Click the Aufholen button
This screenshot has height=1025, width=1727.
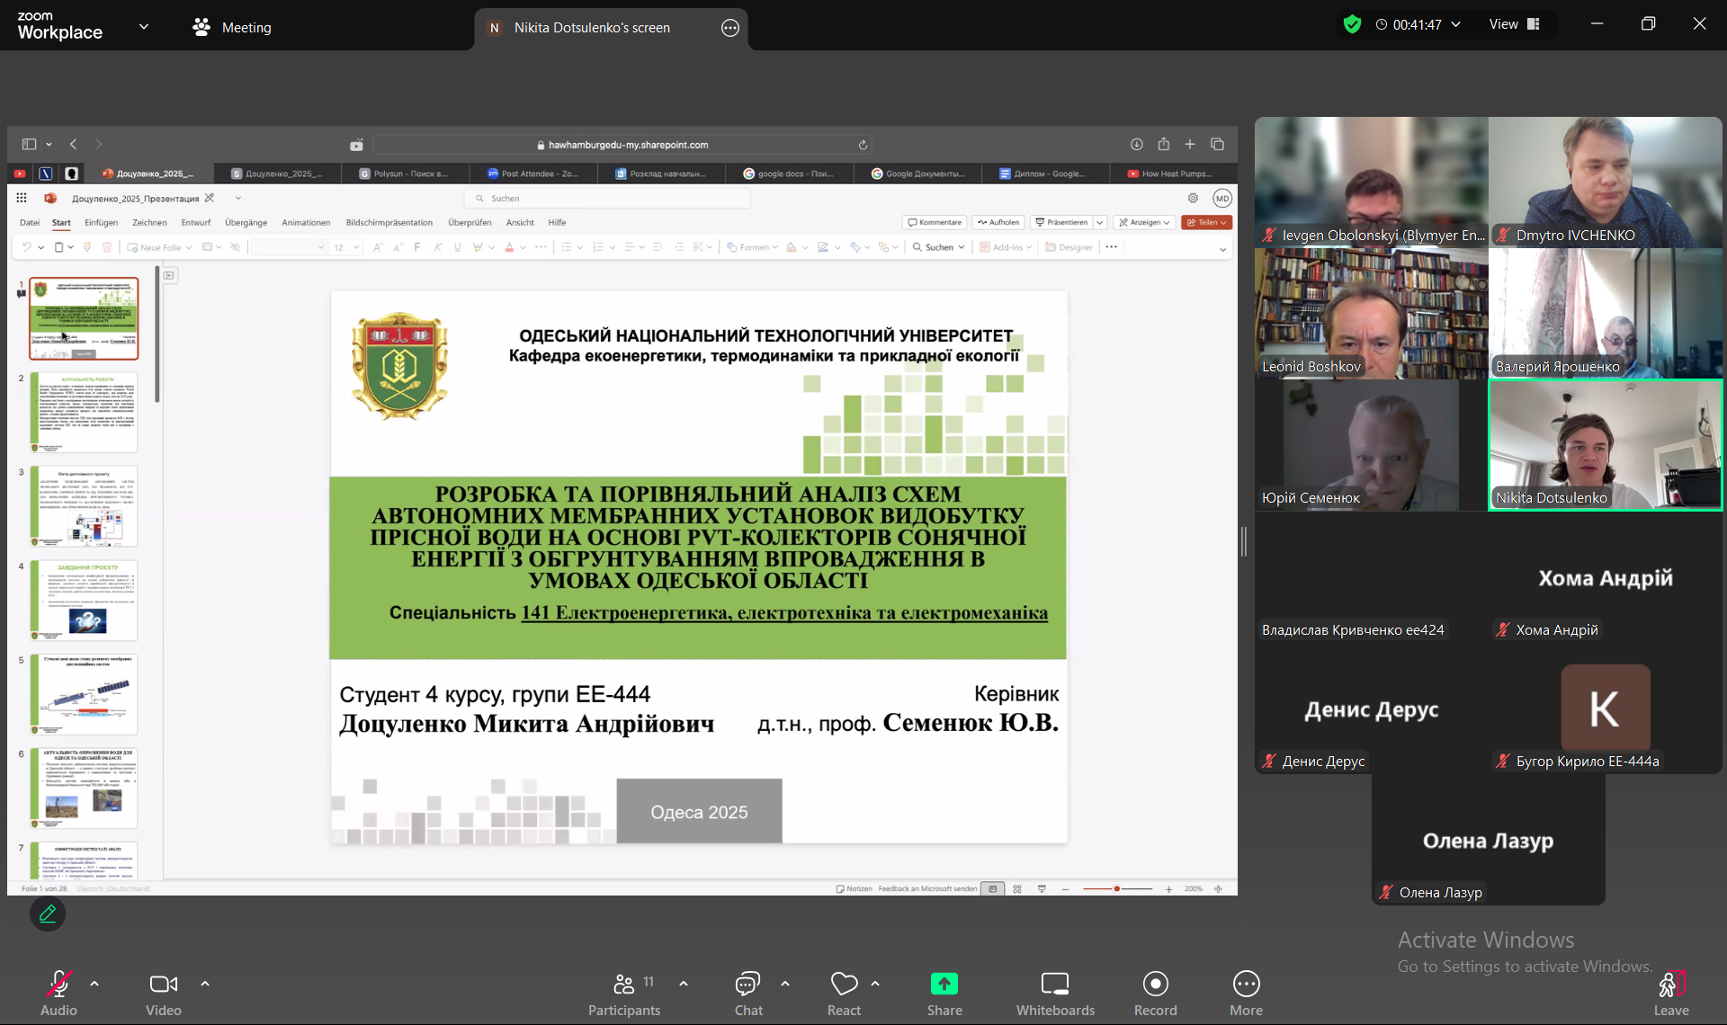[998, 222]
